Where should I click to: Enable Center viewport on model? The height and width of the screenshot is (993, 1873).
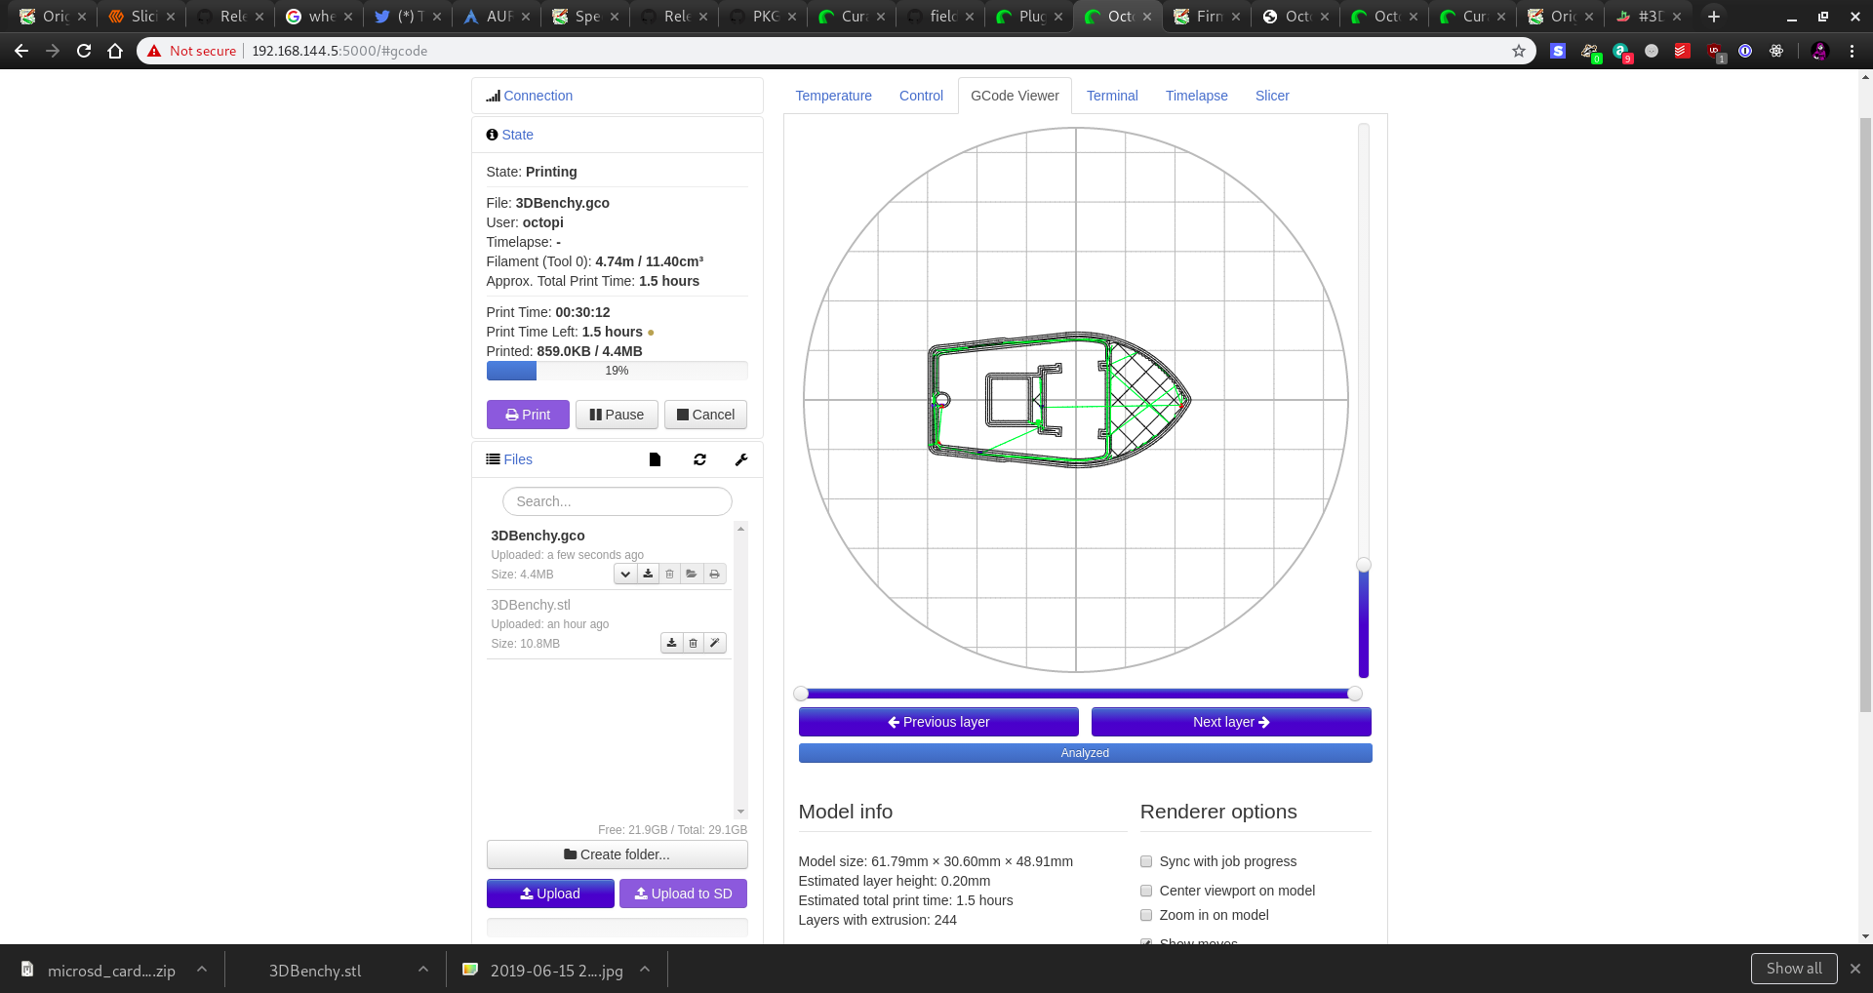(1146, 891)
